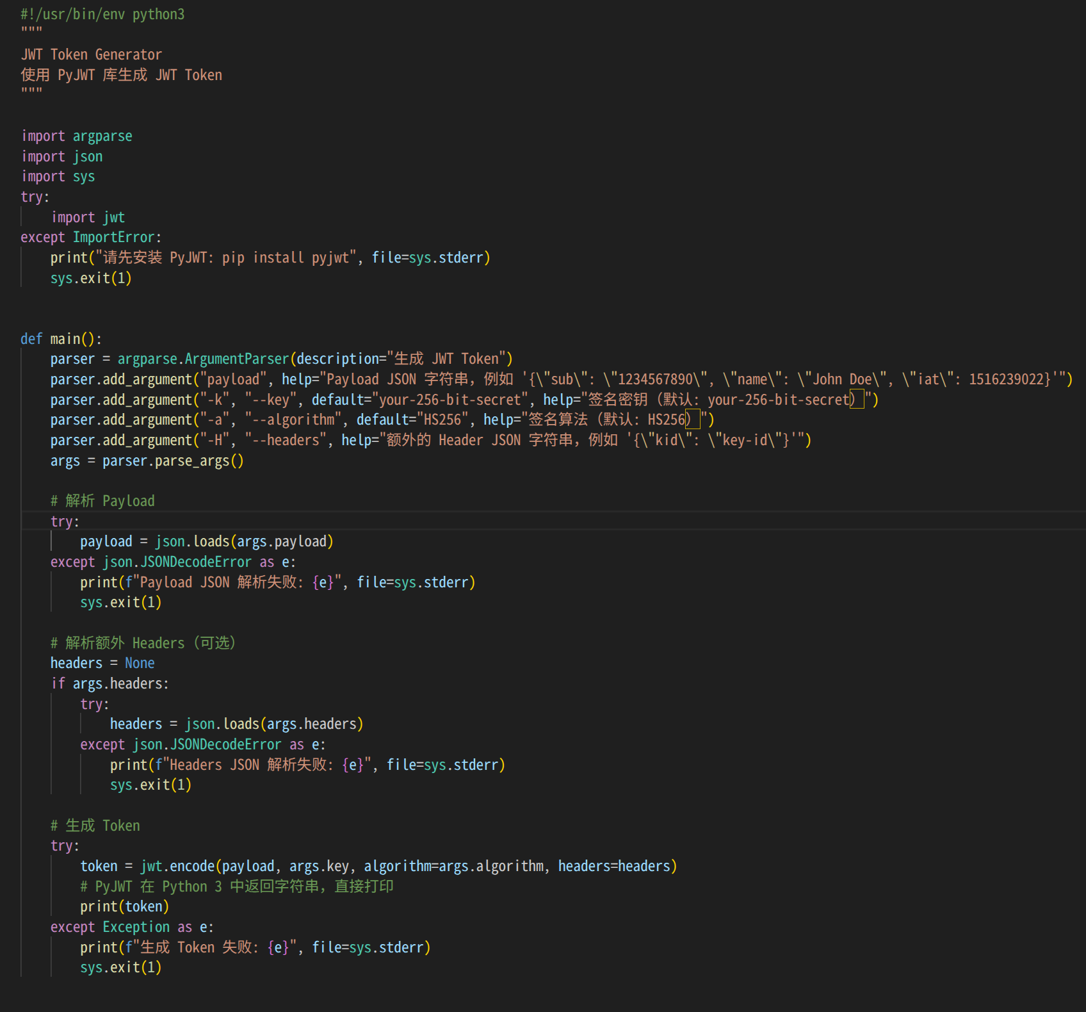The image size is (1086, 1012).
Task: Click the json.loads(args.payload) expression
Action: point(243,541)
